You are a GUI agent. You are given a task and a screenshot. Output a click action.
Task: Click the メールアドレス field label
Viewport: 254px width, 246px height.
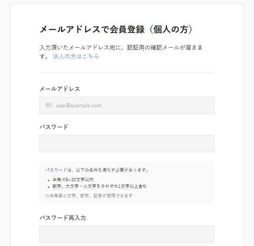pyautogui.click(x=60, y=89)
